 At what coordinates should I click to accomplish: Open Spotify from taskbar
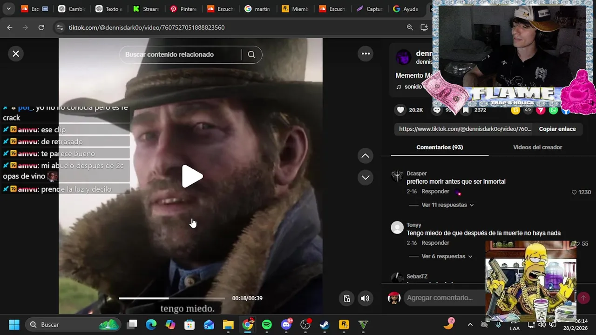[x=267, y=324]
